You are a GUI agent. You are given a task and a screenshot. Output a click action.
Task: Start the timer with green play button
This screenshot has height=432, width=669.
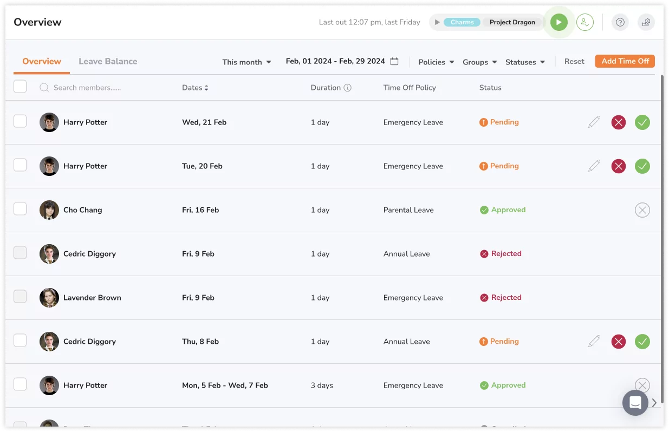coord(558,22)
